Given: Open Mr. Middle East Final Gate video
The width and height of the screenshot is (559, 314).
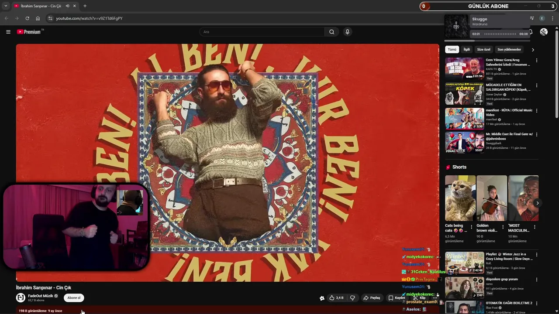Looking at the screenshot, I should click(464, 142).
